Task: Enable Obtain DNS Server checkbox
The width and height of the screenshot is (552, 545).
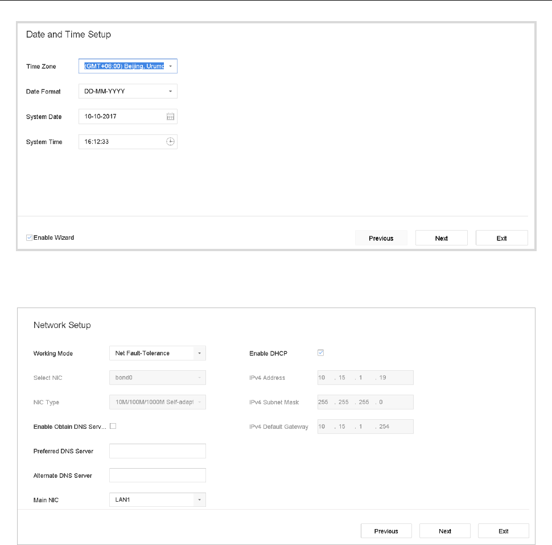Action: (113, 426)
